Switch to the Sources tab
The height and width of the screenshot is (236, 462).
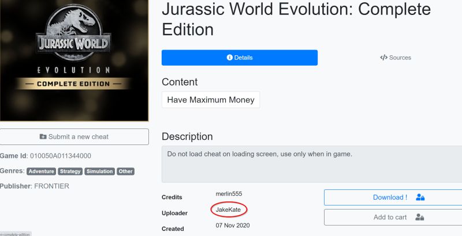point(396,58)
